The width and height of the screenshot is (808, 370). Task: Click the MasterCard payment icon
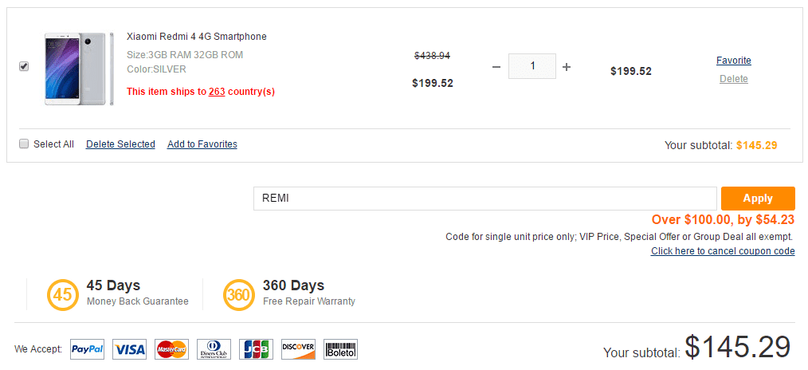tap(171, 349)
